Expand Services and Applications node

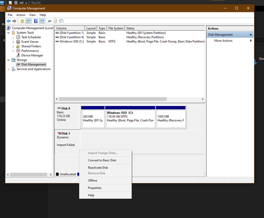[8, 69]
